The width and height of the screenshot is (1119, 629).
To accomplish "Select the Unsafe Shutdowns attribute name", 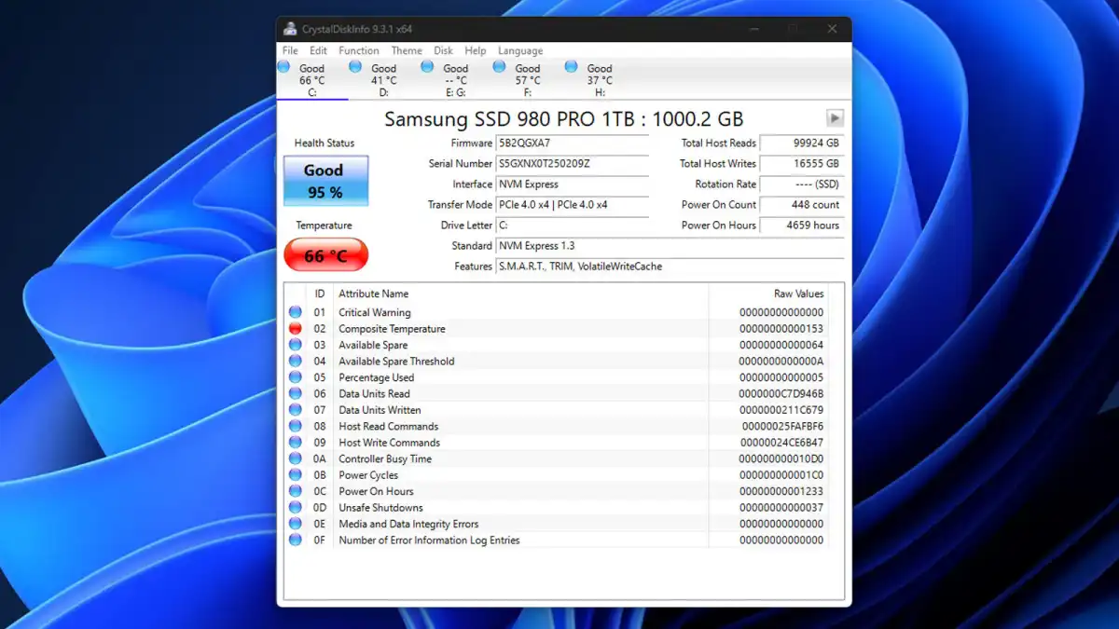I will pos(380,508).
